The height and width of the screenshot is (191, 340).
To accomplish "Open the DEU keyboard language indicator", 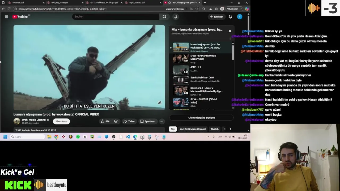I will (220, 137).
